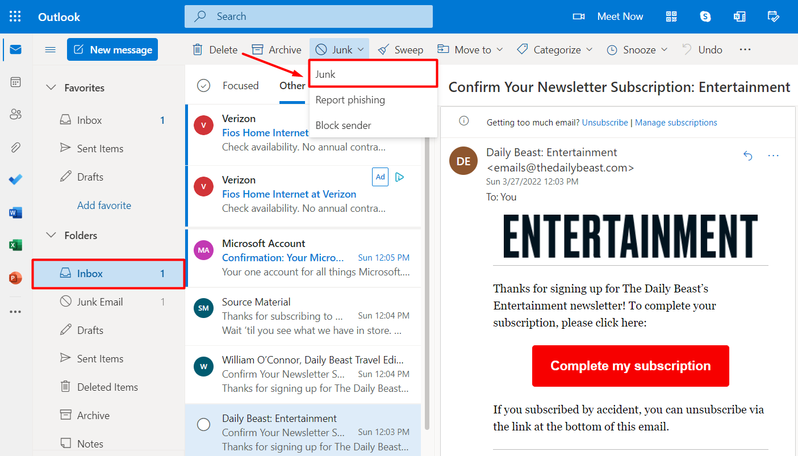Open the Mail module in left rail

(x=15, y=49)
